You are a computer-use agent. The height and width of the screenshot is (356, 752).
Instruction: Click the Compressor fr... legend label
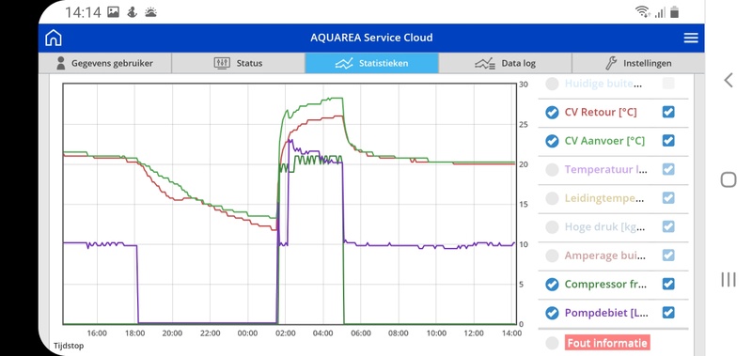[x=605, y=285]
